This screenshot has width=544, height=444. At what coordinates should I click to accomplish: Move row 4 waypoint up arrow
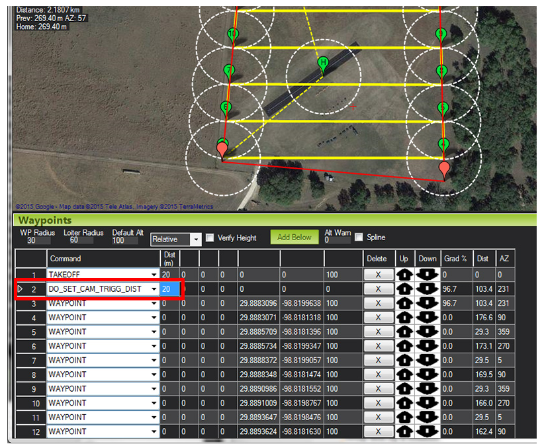point(404,318)
